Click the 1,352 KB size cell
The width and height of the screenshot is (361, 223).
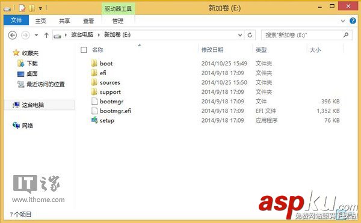(x=328, y=111)
